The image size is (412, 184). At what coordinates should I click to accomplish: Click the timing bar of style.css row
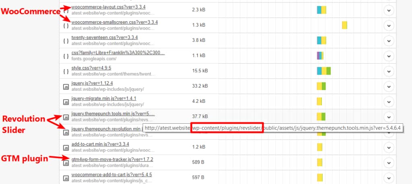[x=324, y=71]
